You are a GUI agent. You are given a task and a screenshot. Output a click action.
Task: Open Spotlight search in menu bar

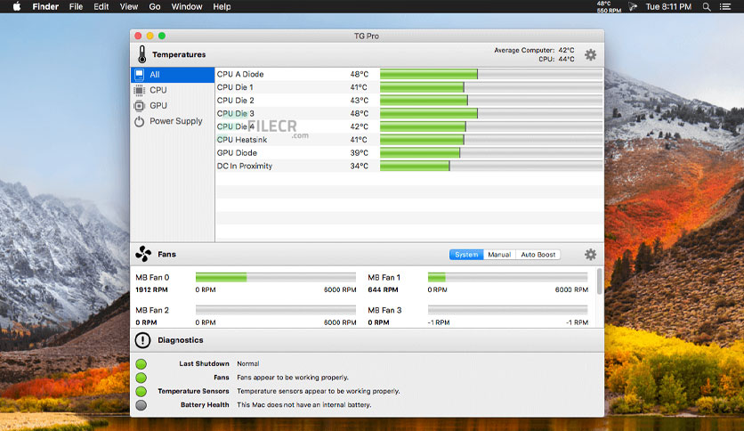pos(707,6)
